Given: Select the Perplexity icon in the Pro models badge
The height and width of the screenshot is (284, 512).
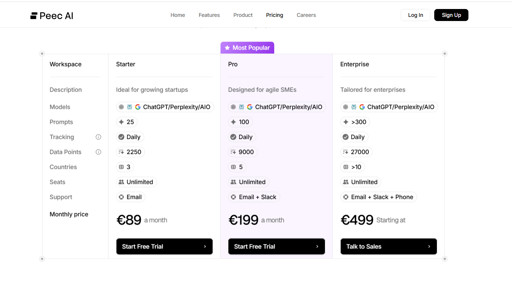Looking at the screenshot, I should coord(241,107).
